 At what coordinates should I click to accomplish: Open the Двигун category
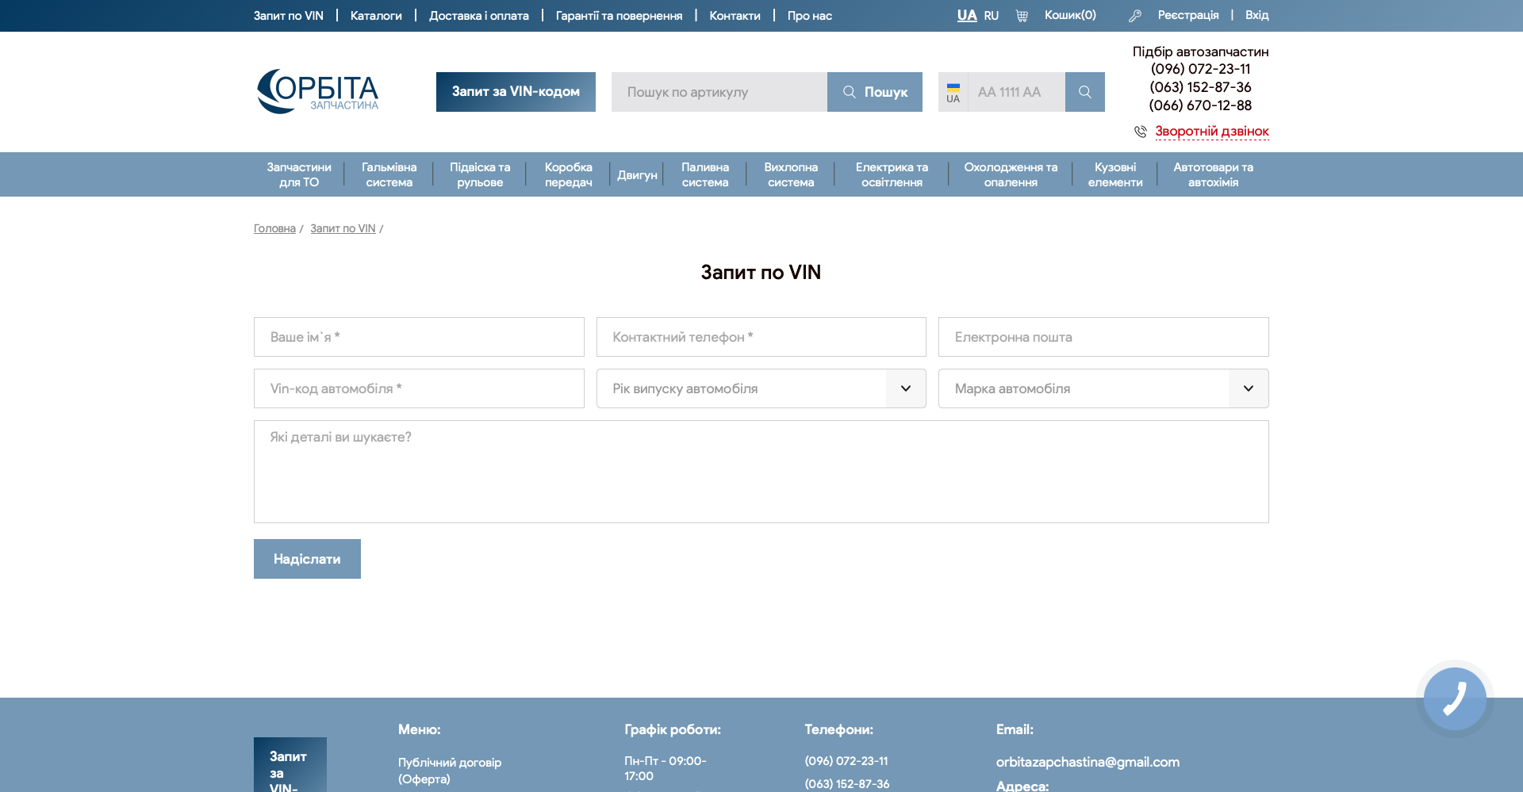point(637,175)
